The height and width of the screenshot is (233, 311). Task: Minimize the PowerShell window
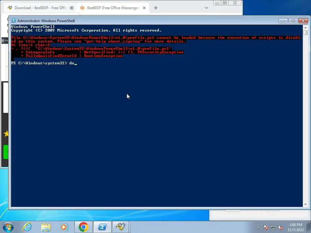(x=283, y=21)
